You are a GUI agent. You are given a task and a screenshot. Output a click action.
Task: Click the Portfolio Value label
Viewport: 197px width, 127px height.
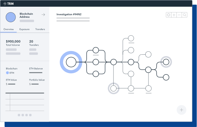[x=37, y=80]
